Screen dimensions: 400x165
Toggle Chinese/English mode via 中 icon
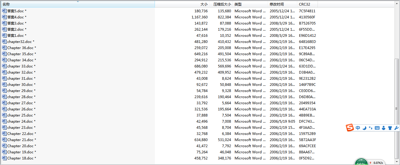click(358, 128)
